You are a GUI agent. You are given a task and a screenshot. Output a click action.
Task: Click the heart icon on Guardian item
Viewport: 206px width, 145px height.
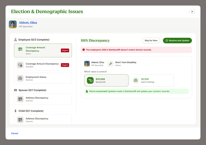coord(20,65)
